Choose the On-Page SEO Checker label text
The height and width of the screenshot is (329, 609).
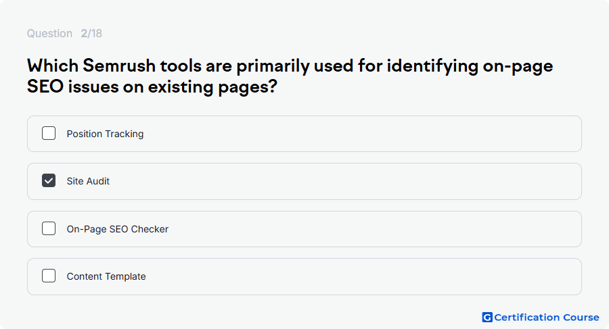click(x=117, y=229)
